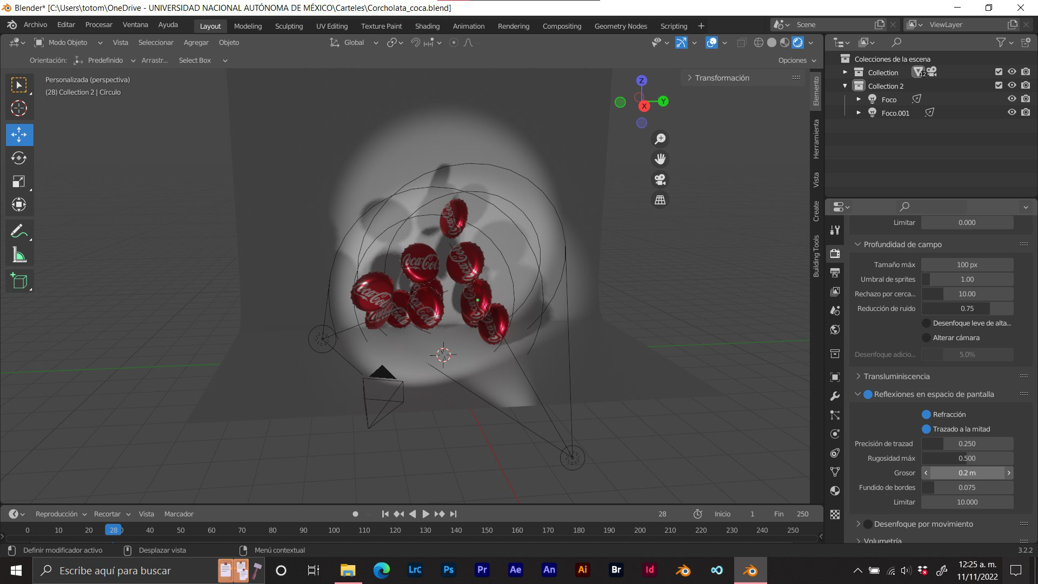
Task: Open the Physics properties tab icon
Action: tap(835, 434)
